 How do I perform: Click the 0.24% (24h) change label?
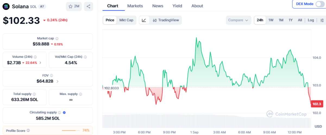[55, 20]
